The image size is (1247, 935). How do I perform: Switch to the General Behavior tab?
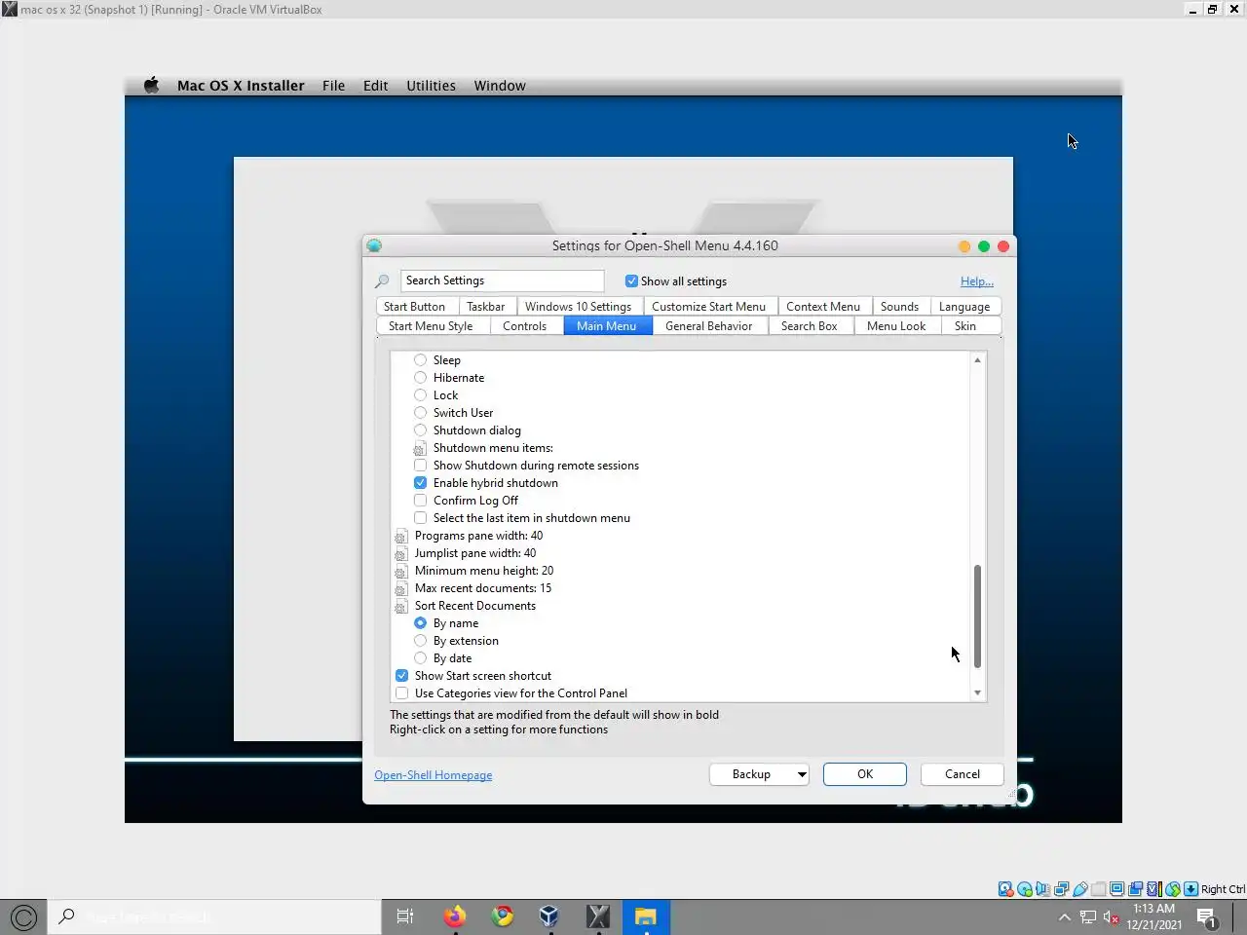[x=708, y=326]
